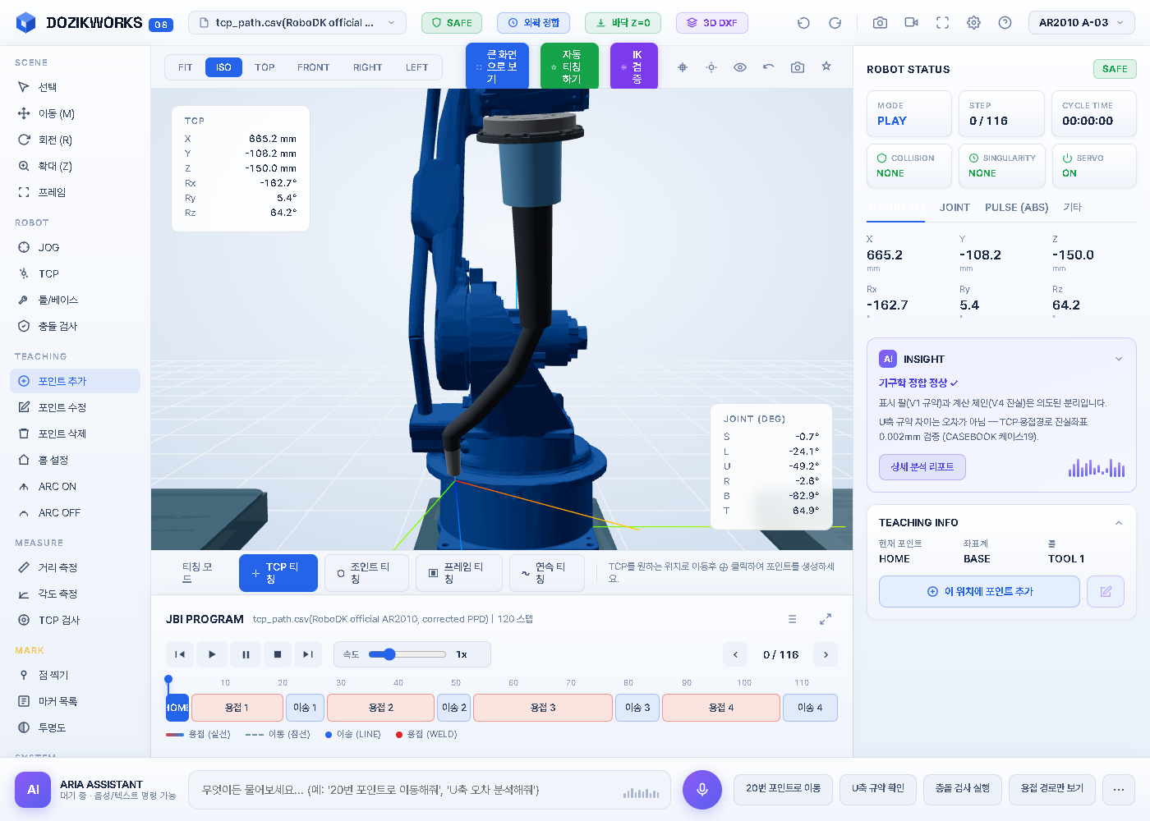The height and width of the screenshot is (821, 1150).
Task: Click the undo icon in the top bar
Action: tap(803, 23)
